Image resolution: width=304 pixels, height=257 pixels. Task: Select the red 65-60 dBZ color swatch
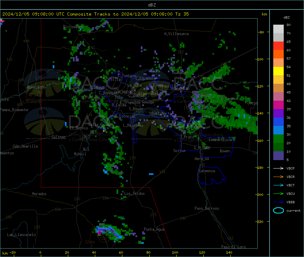(x=278, y=46)
